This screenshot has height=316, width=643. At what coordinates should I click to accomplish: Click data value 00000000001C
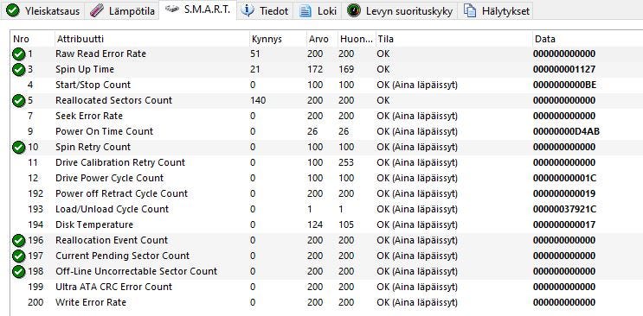click(564, 178)
